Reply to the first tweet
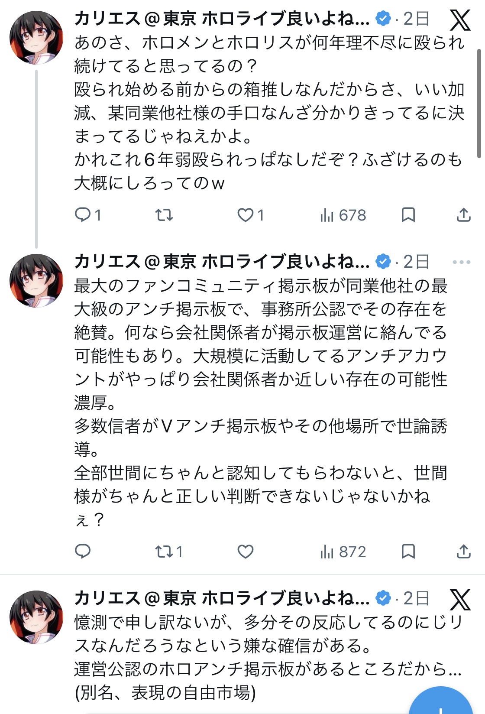The width and height of the screenshot is (485, 714). point(83,215)
